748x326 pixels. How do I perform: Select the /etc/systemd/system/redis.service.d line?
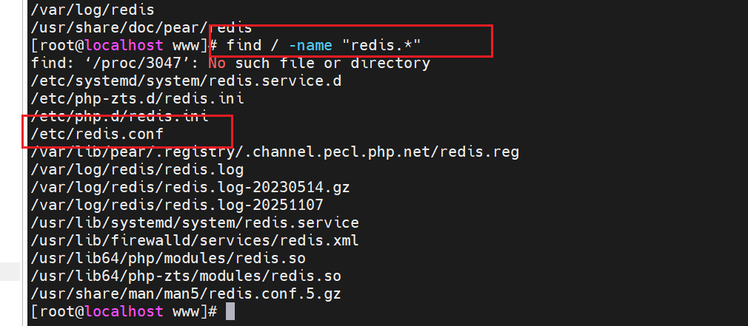[186, 81]
